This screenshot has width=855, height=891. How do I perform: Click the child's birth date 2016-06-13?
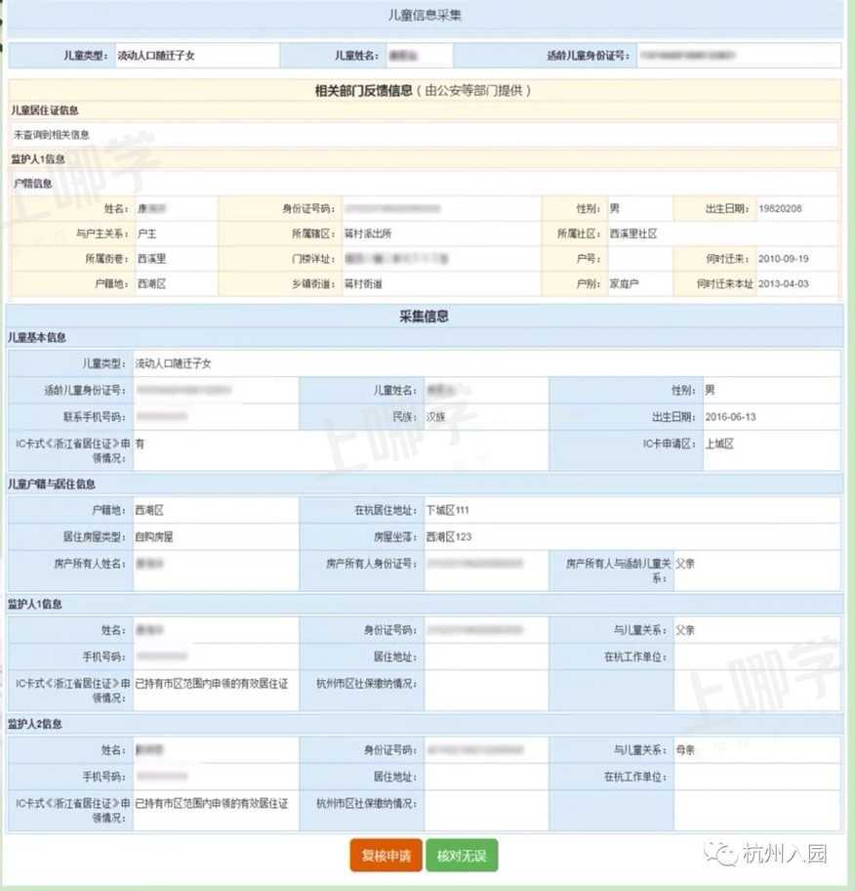(x=731, y=416)
